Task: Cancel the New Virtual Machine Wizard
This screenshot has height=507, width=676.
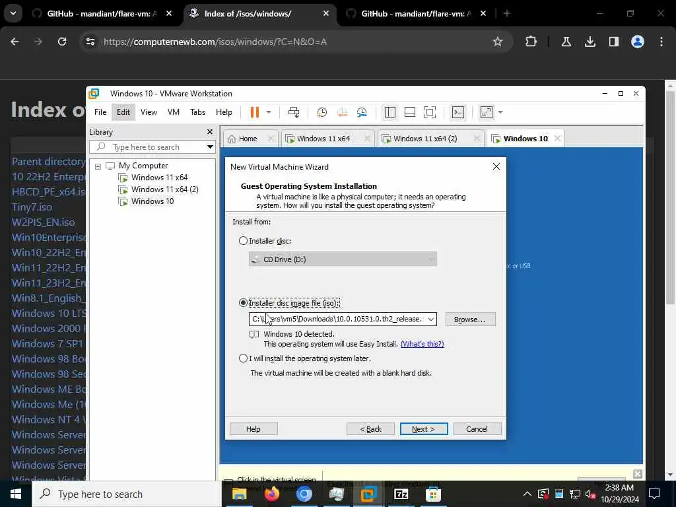Action: click(477, 429)
